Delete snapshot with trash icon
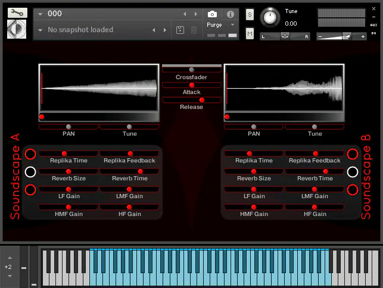 [x=194, y=30]
